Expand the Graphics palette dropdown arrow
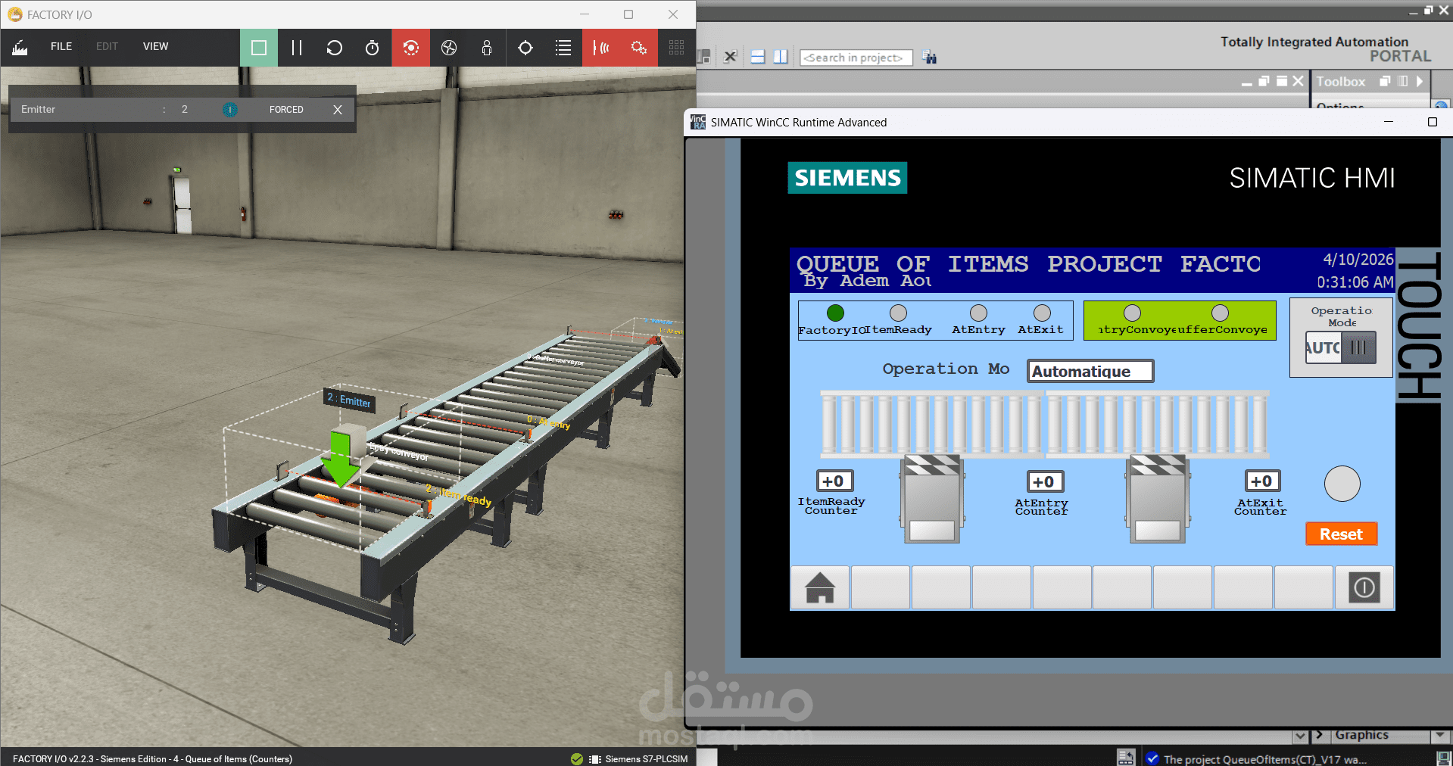 [x=1439, y=735]
